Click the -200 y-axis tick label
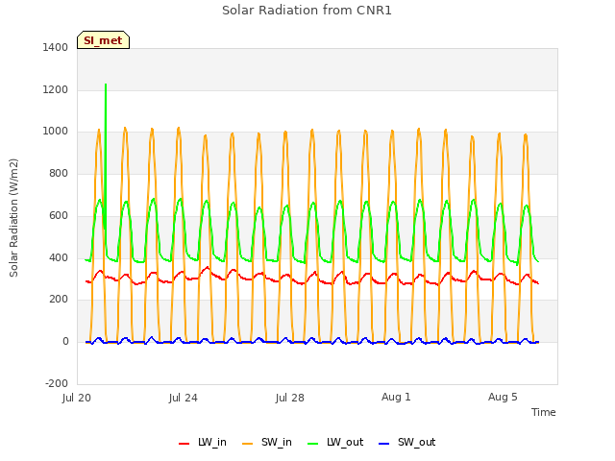Image resolution: width=615 pixels, height=461 pixels. click(57, 383)
